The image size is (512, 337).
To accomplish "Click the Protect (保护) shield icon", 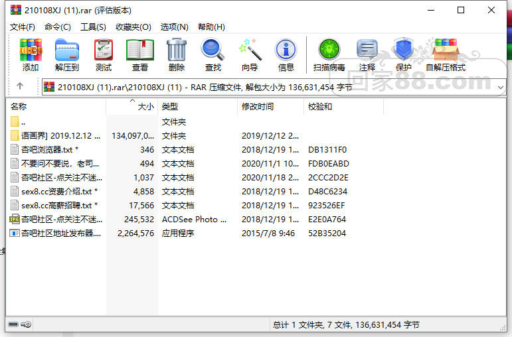I will (404, 49).
